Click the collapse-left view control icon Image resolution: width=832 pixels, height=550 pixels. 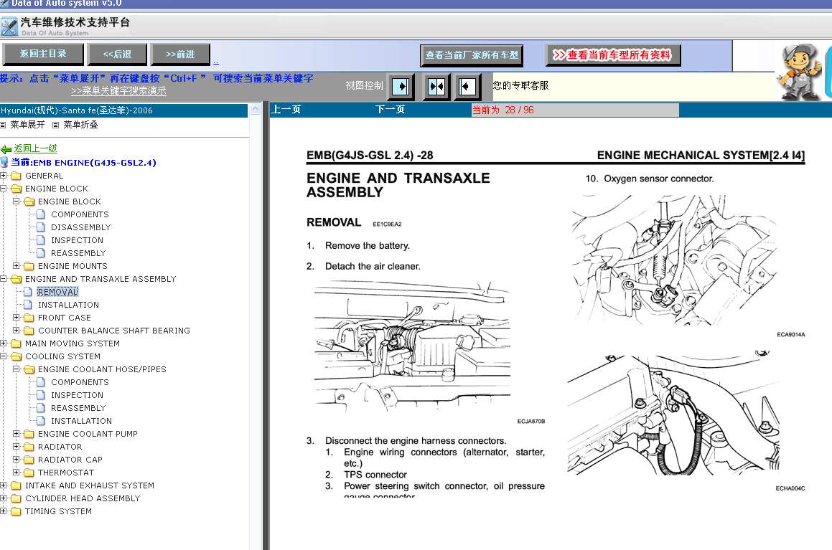click(x=467, y=86)
